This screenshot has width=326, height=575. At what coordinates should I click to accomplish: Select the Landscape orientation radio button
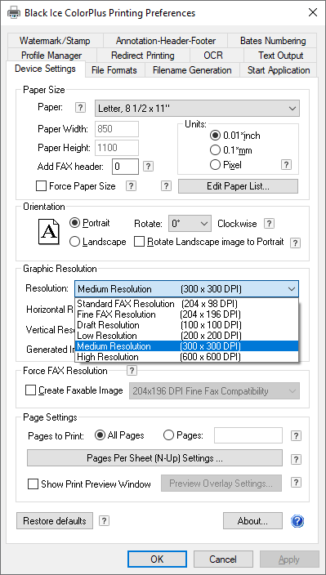click(x=74, y=242)
